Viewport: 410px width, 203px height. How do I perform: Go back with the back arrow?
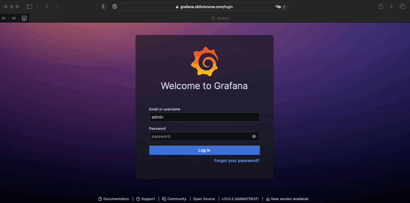pos(47,7)
